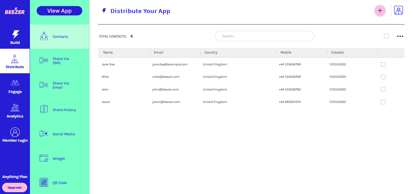Click the Upgrade plan button
Viewport: 413px width, 194px height.
point(15,187)
